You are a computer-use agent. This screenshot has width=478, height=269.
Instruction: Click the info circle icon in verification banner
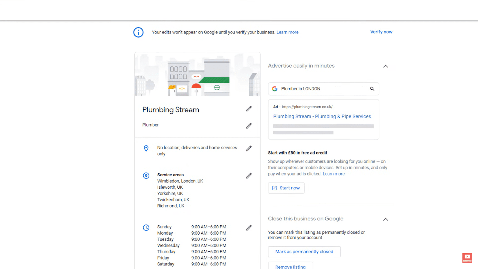pyautogui.click(x=138, y=32)
